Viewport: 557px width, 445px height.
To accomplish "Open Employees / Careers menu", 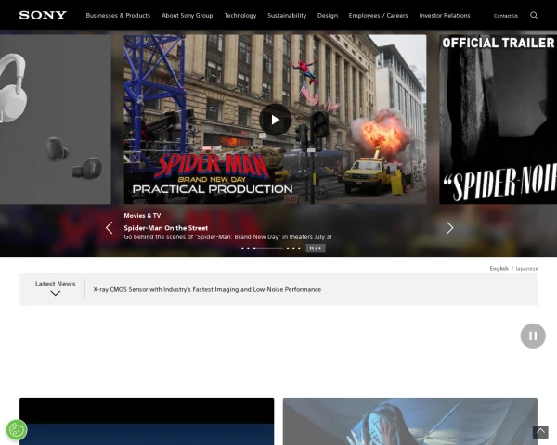I will pos(379,15).
